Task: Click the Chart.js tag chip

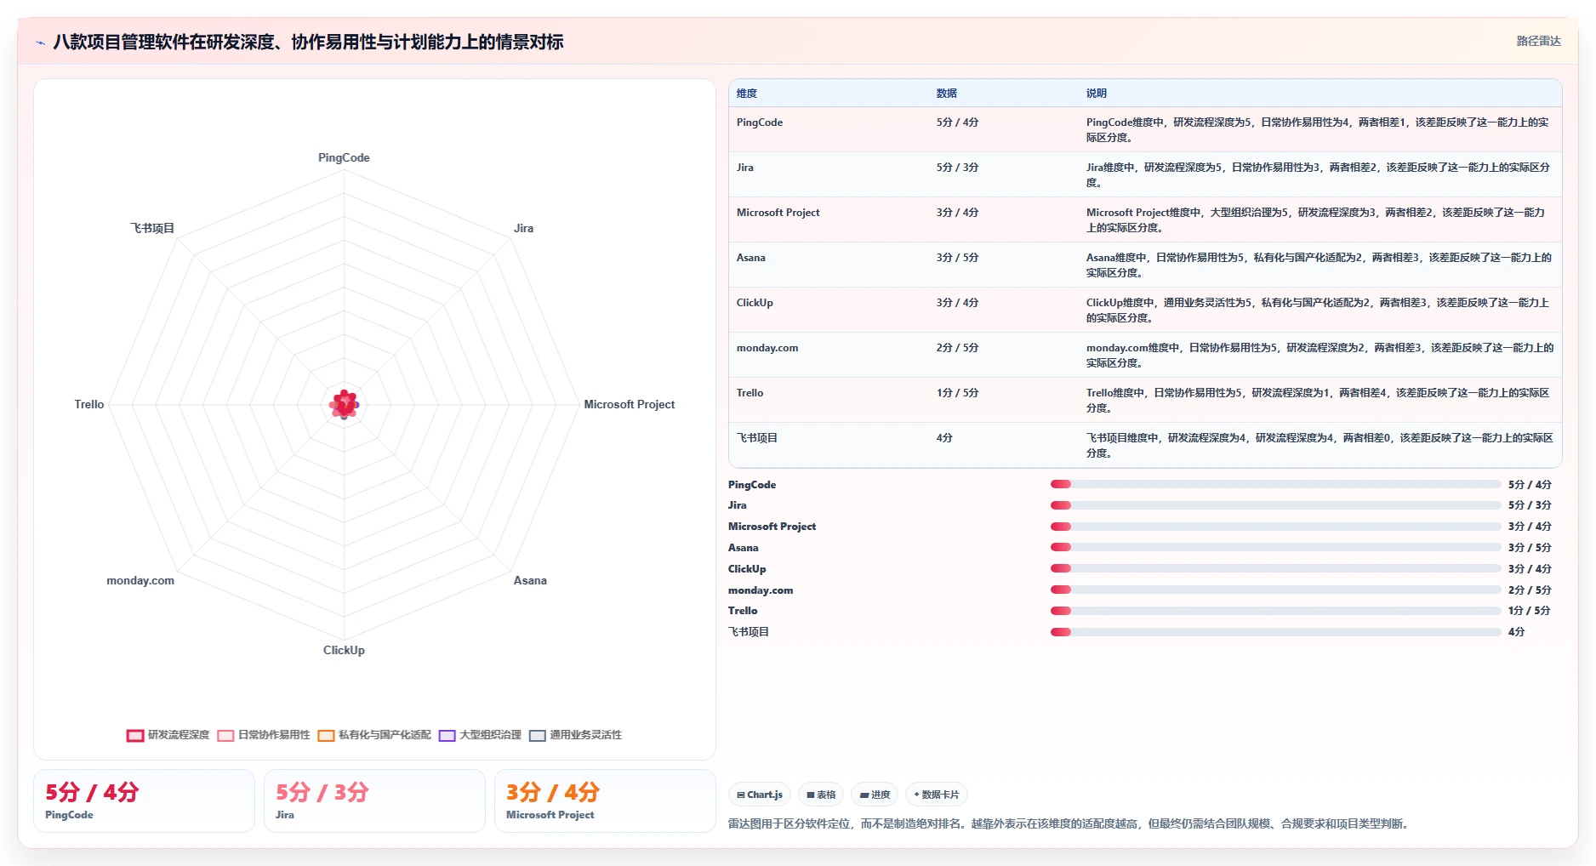Action: point(760,795)
